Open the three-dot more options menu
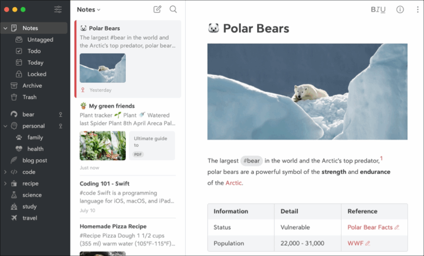The height and width of the screenshot is (256, 424). pyautogui.click(x=417, y=10)
